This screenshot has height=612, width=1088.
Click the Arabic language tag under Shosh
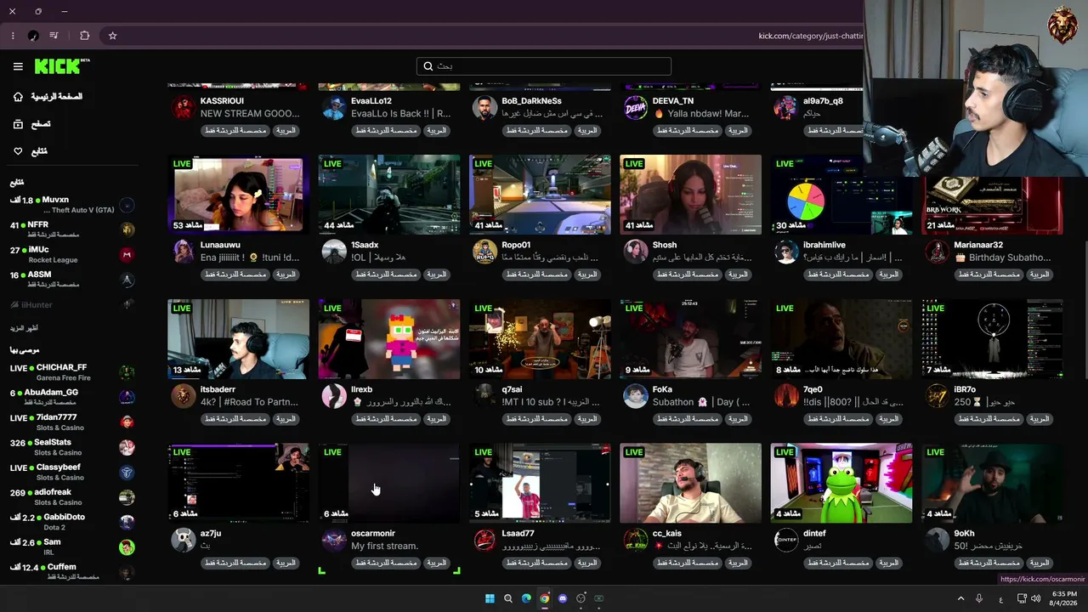pyautogui.click(x=738, y=275)
